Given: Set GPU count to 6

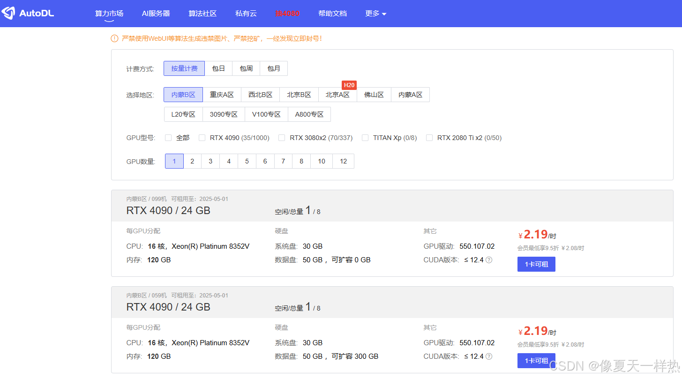Looking at the screenshot, I should 265,161.
